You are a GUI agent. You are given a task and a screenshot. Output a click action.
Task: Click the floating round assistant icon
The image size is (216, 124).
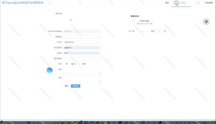point(206,22)
